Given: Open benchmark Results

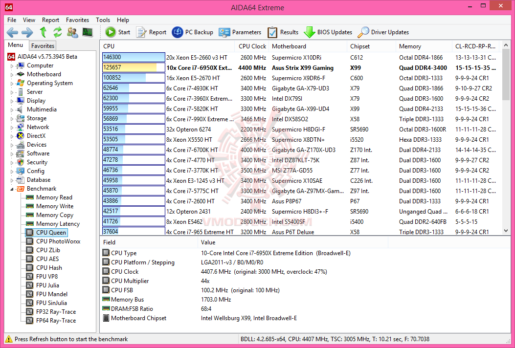Looking at the screenshot, I should (283, 32).
